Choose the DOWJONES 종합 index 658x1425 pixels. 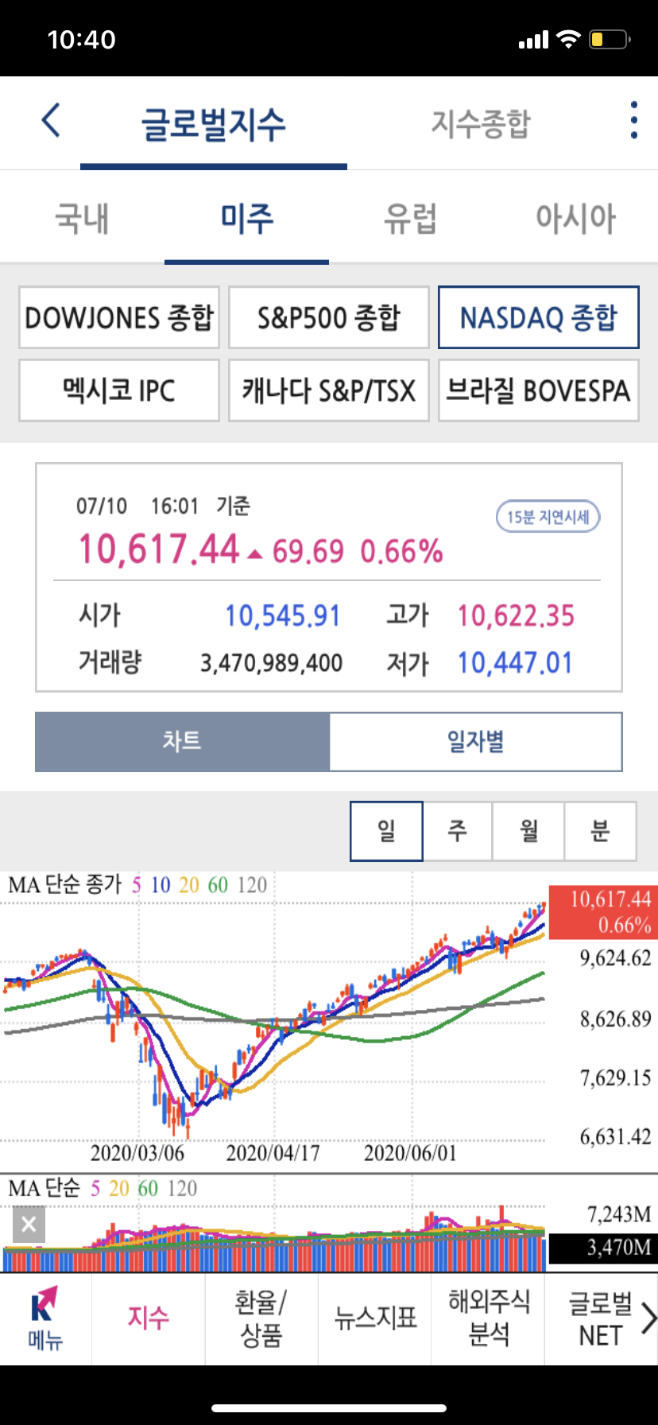(119, 317)
